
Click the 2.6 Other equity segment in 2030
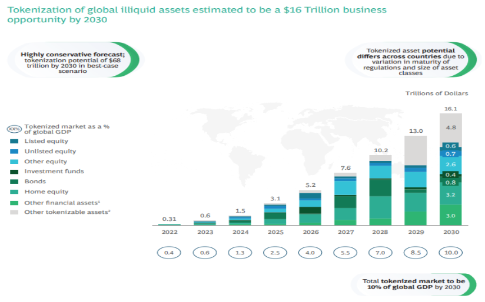450,165
